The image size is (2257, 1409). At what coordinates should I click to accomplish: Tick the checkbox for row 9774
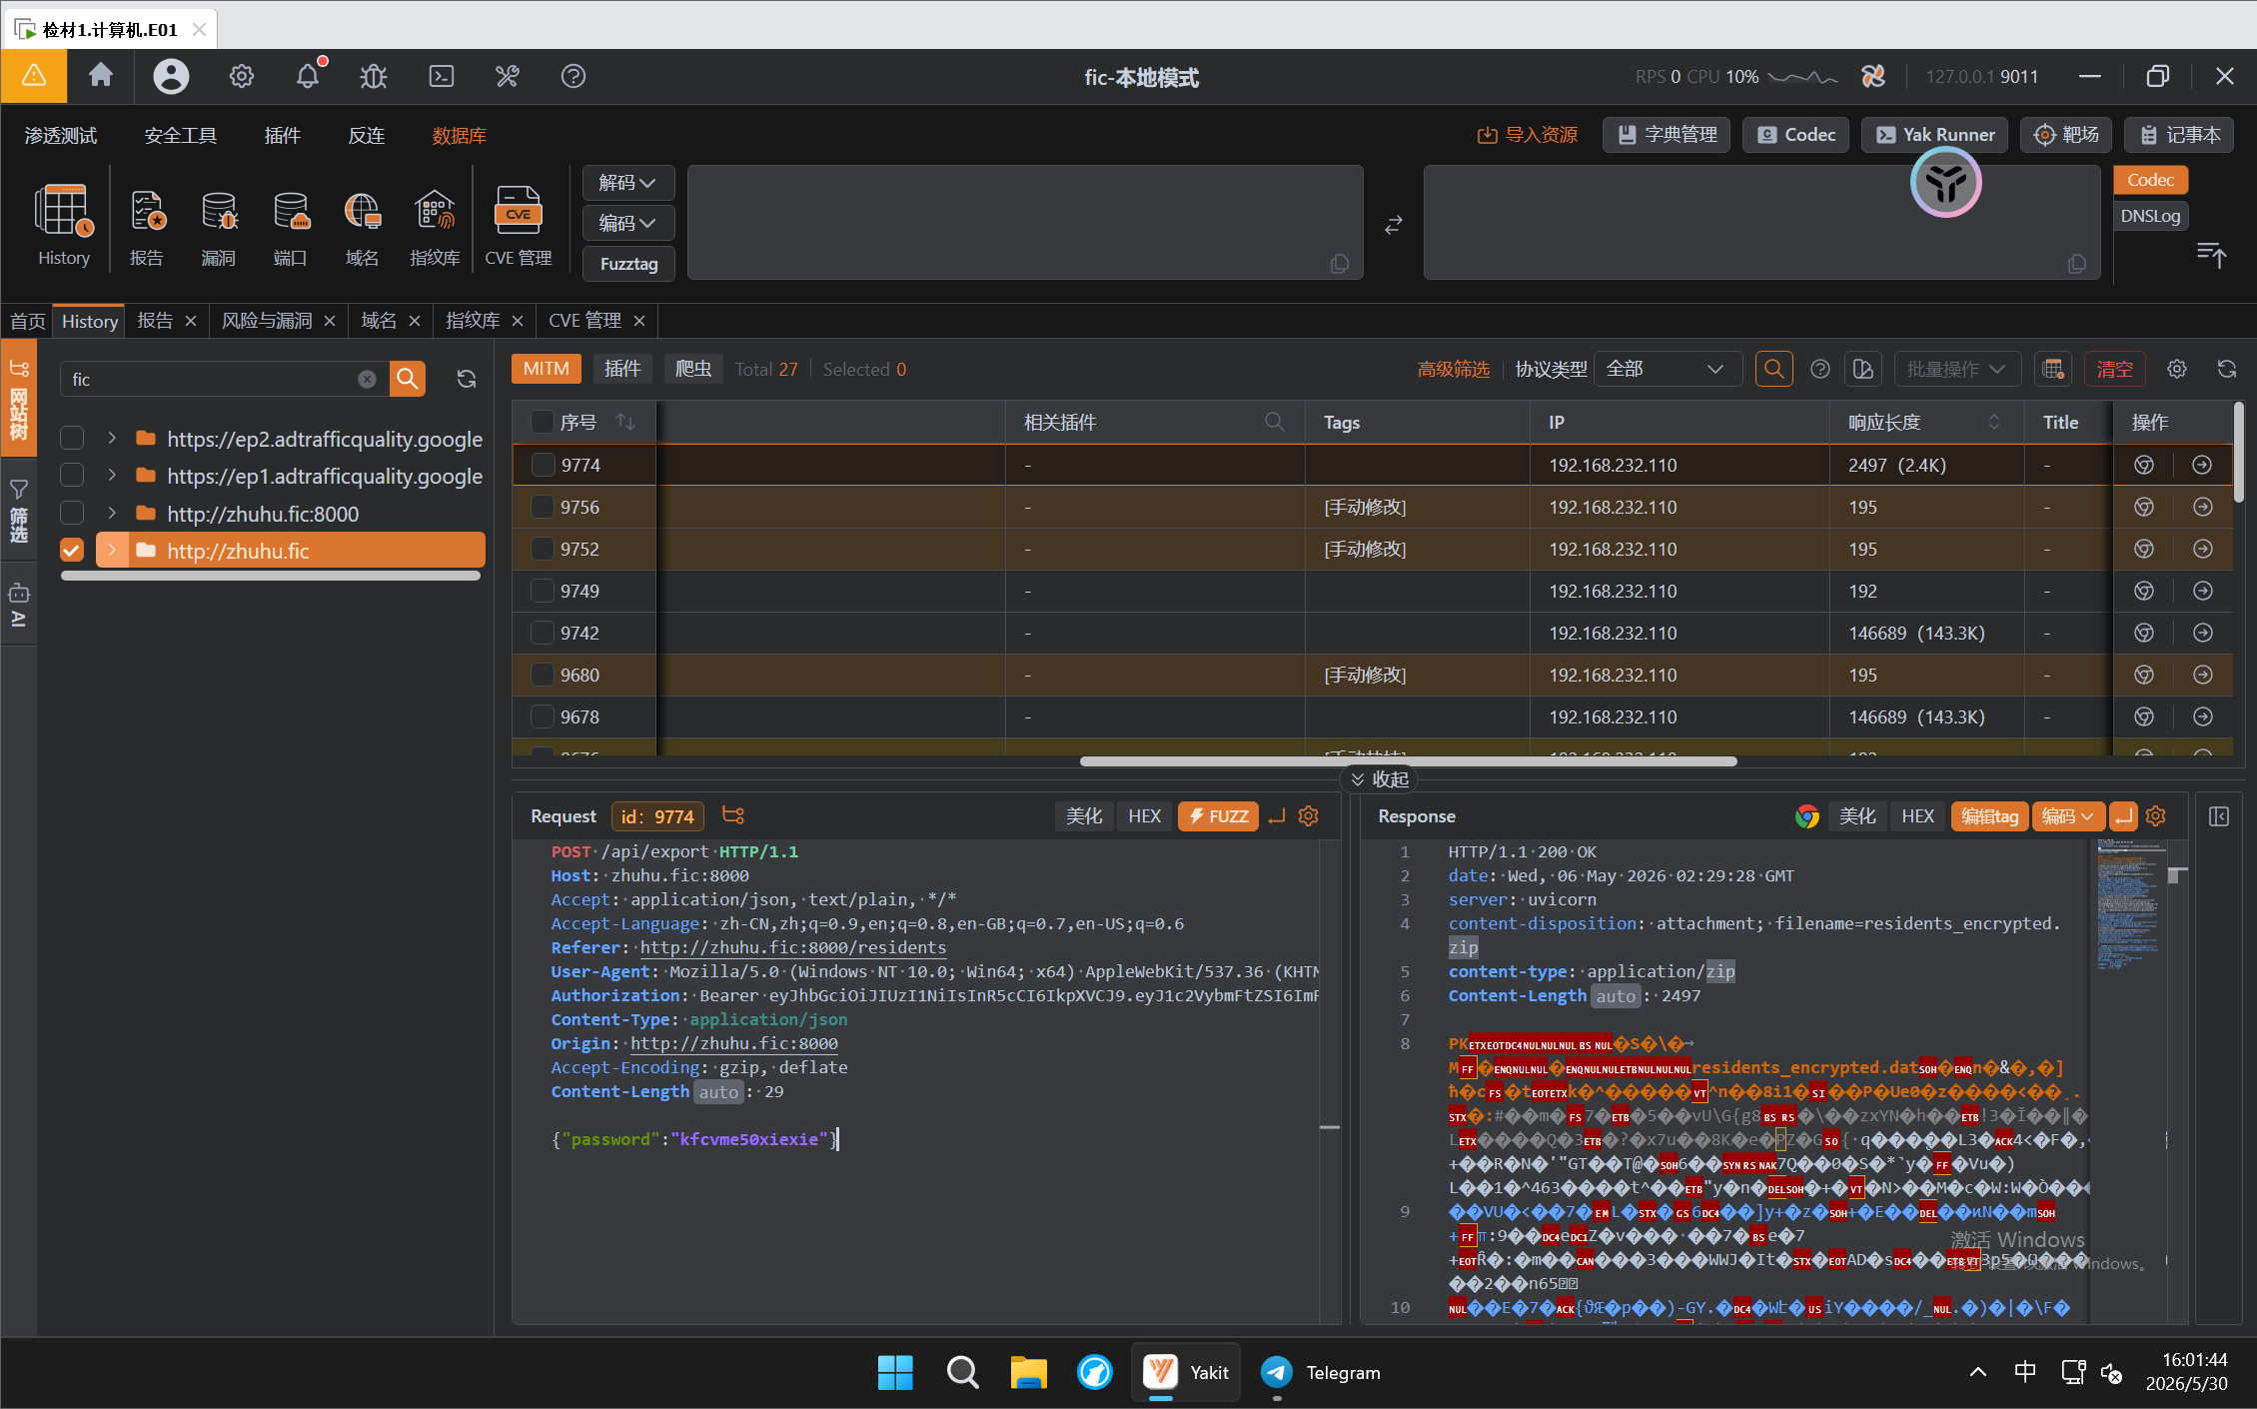point(543,465)
